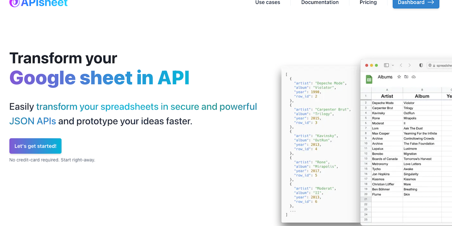452x226 pixels.
Task: Select the Metronomy cell
Action: point(387,164)
